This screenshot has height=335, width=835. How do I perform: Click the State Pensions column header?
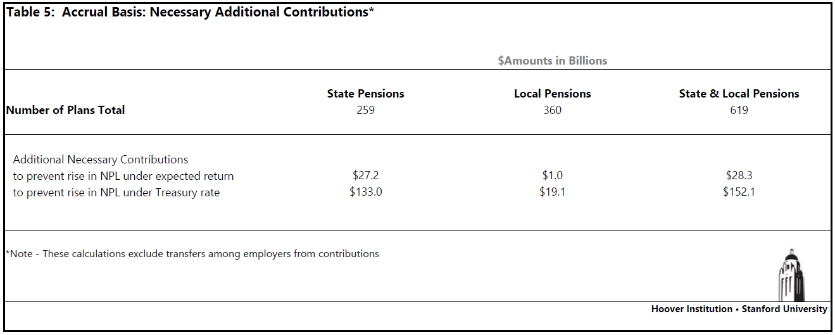[x=365, y=94]
